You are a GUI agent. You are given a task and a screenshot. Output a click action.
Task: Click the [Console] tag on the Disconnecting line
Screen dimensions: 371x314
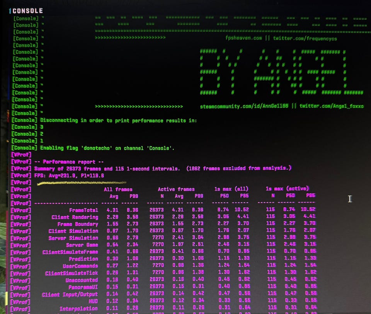[25, 120]
